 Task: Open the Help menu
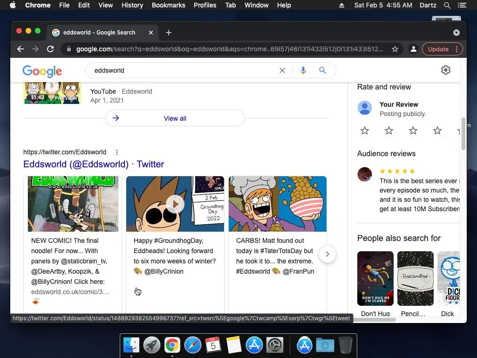(x=284, y=5)
